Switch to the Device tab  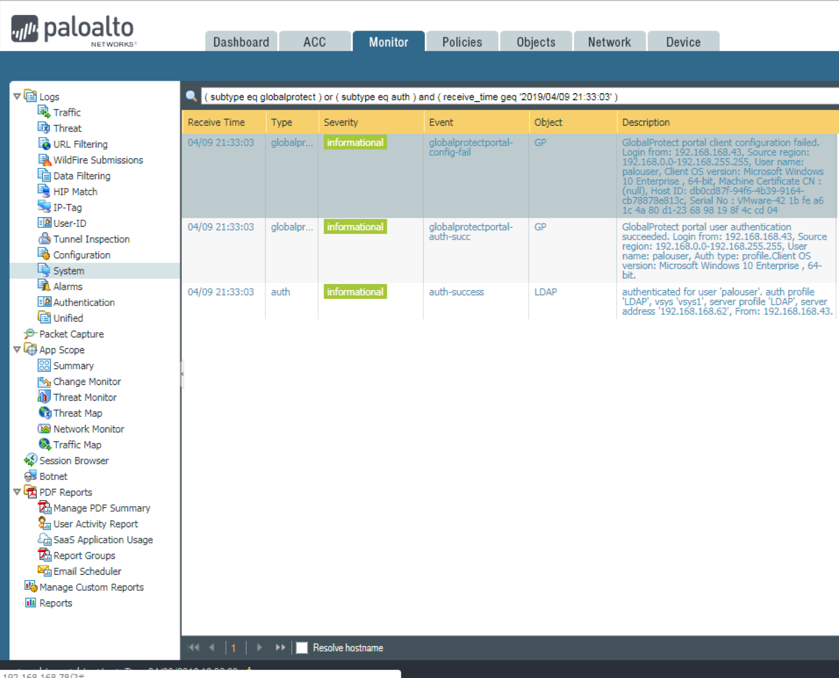[x=683, y=42]
